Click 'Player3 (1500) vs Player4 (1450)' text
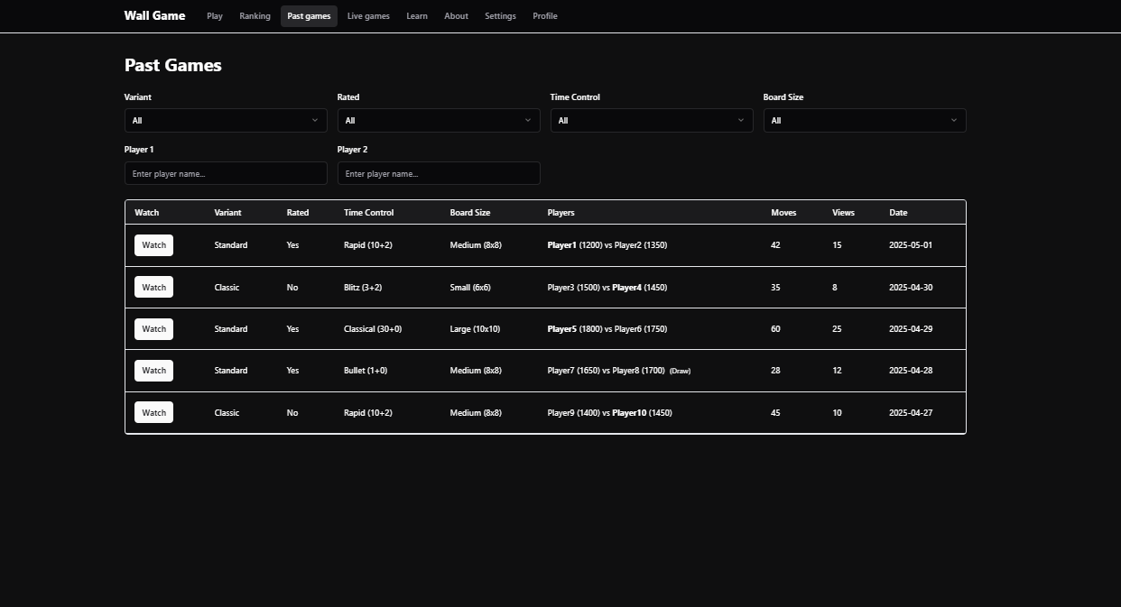 (607, 288)
